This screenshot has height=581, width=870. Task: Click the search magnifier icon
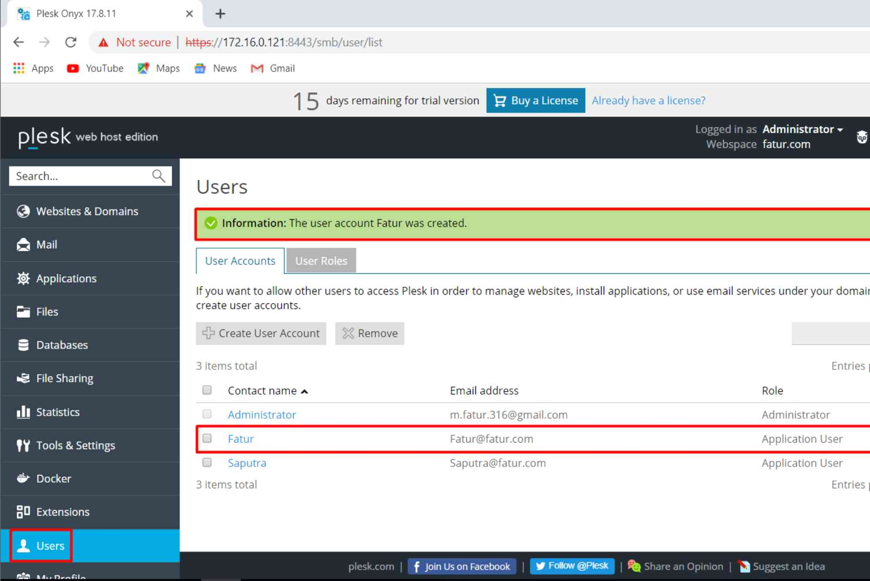(x=158, y=176)
